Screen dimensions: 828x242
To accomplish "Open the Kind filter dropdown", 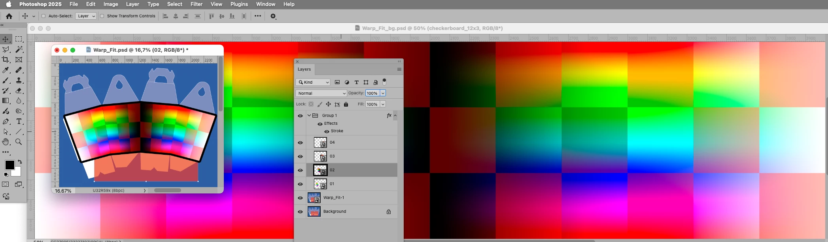I will click(313, 82).
